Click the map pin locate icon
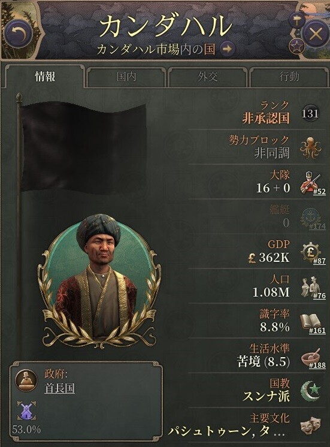Viewport: 330px width, 447px height. [x=297, y=20]
